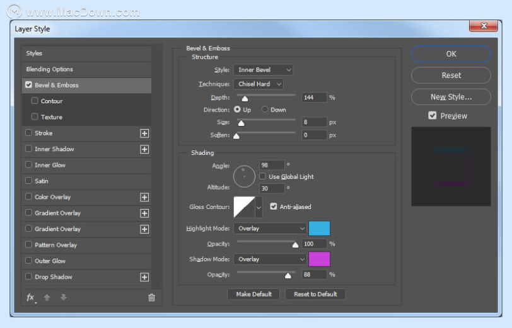The height and width of the screenshot is (328, 512).
Task: Toggle the Anti-aliased checkbox
Action: pos(274,206)
